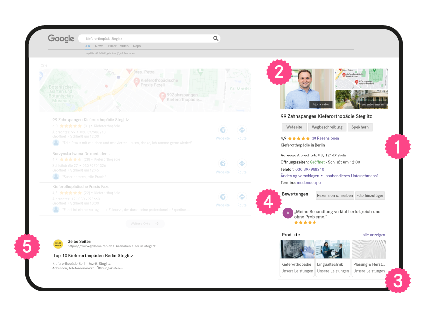Click the Foto hinzufügen button
The image size is (428, 313).
[x=370, y=196]
